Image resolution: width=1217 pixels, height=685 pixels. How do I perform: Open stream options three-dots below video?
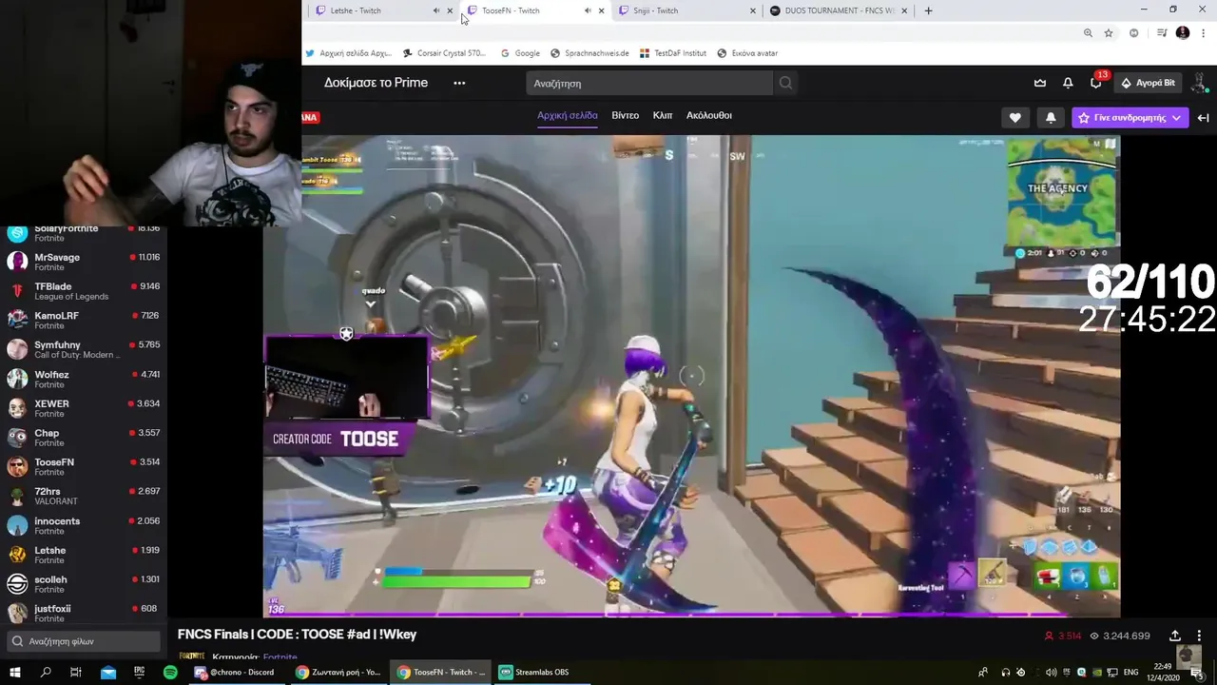1199,636
